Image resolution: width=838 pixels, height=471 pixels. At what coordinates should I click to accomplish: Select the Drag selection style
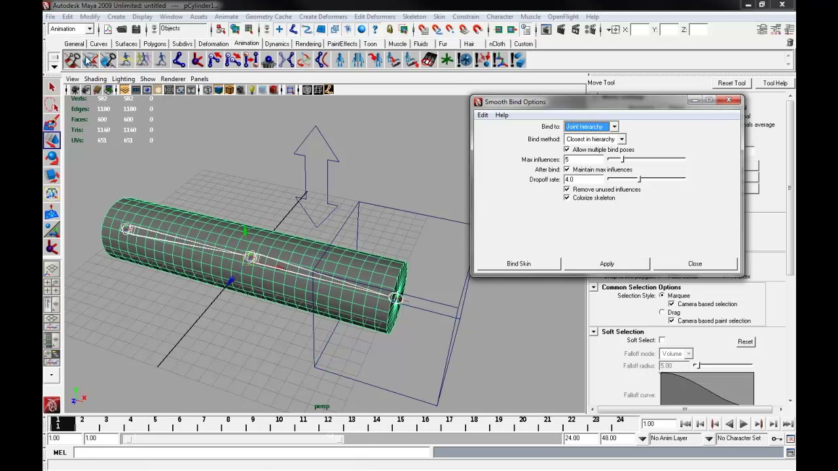click(662, 312)
